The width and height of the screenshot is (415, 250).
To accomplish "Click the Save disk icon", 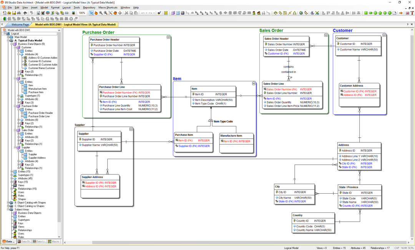I will (x=14, y=13).
